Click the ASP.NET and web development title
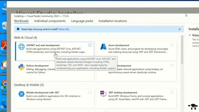The height and width of the screenshot is (112, 199). coord(43,45)
